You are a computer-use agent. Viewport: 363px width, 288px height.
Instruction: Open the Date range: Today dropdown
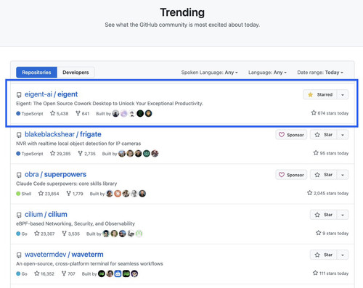coord(320,73)
